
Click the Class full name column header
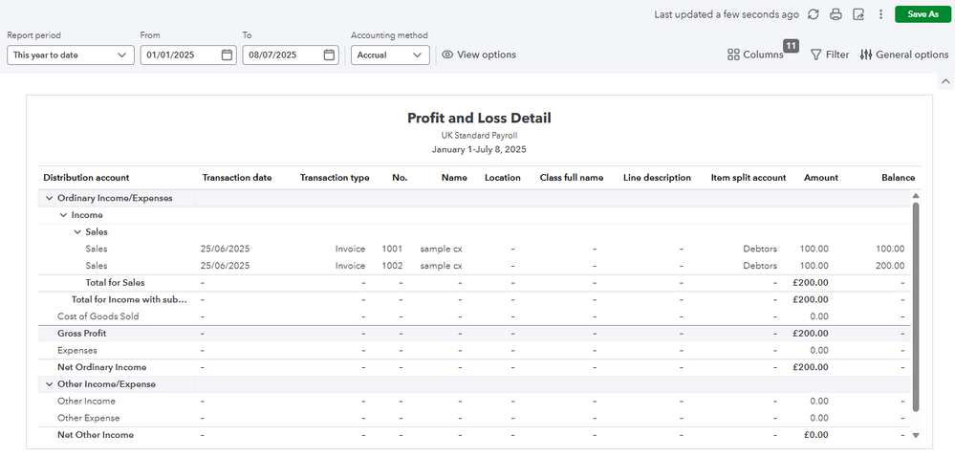coord(572,178)
